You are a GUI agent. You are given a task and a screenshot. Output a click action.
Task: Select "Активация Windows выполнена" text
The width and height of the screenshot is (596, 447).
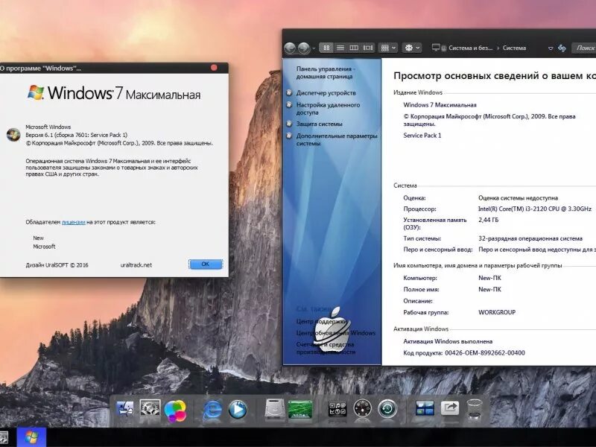[448, 341]
